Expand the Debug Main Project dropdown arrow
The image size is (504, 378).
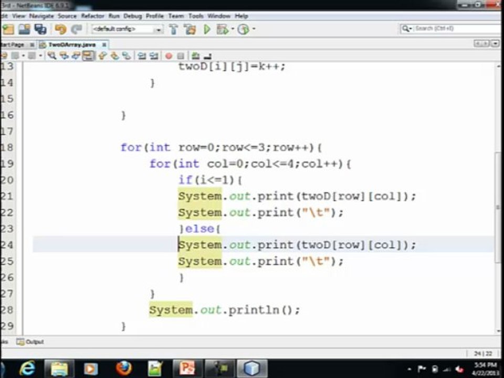(233, 29)
